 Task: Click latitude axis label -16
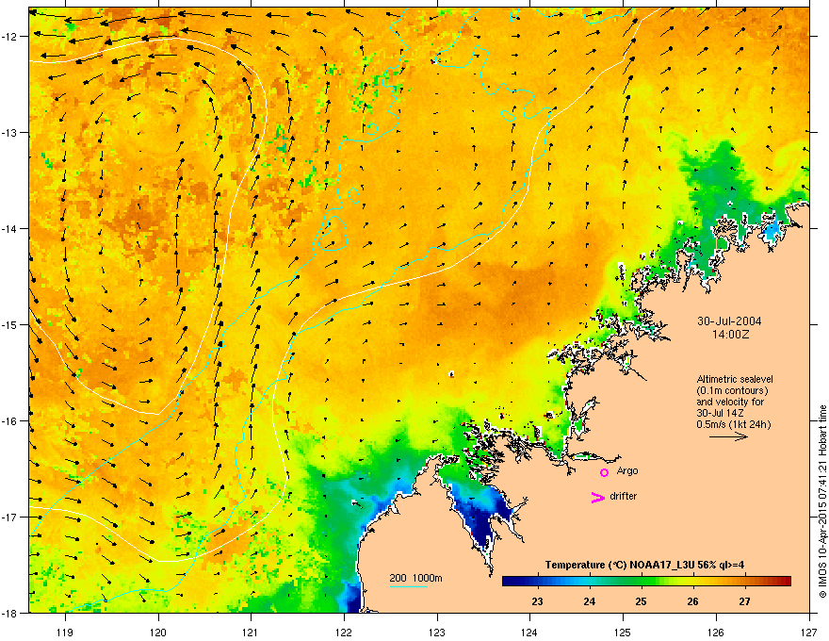[10, 421]
